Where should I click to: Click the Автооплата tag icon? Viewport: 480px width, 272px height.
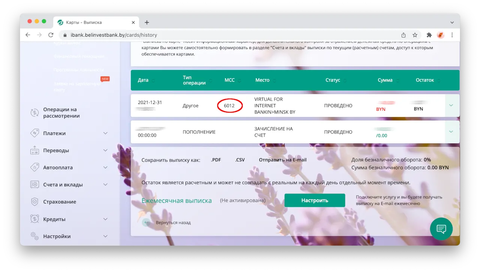click(34, 167)
